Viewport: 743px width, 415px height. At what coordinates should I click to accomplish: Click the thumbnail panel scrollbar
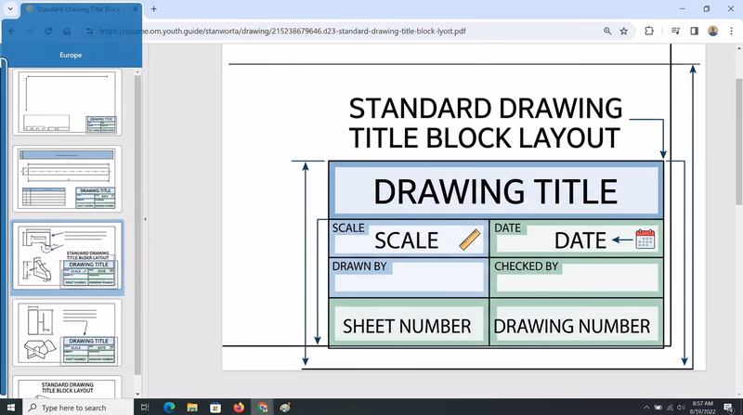(137, 225)
